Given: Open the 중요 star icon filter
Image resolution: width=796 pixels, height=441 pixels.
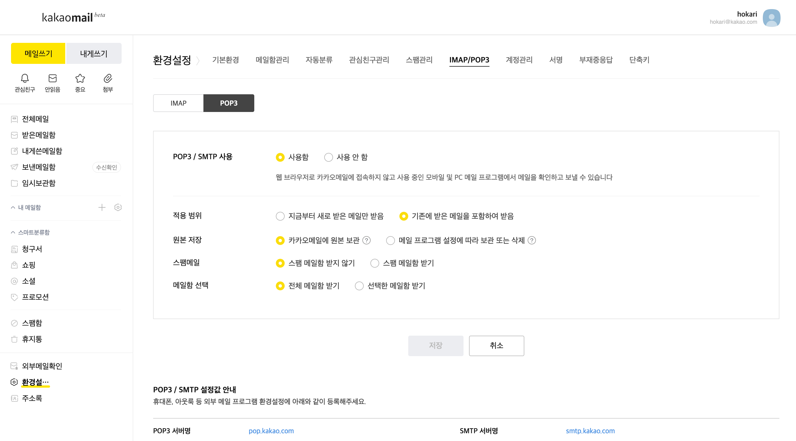Looking at the screenshot, I should click(80, 79).
